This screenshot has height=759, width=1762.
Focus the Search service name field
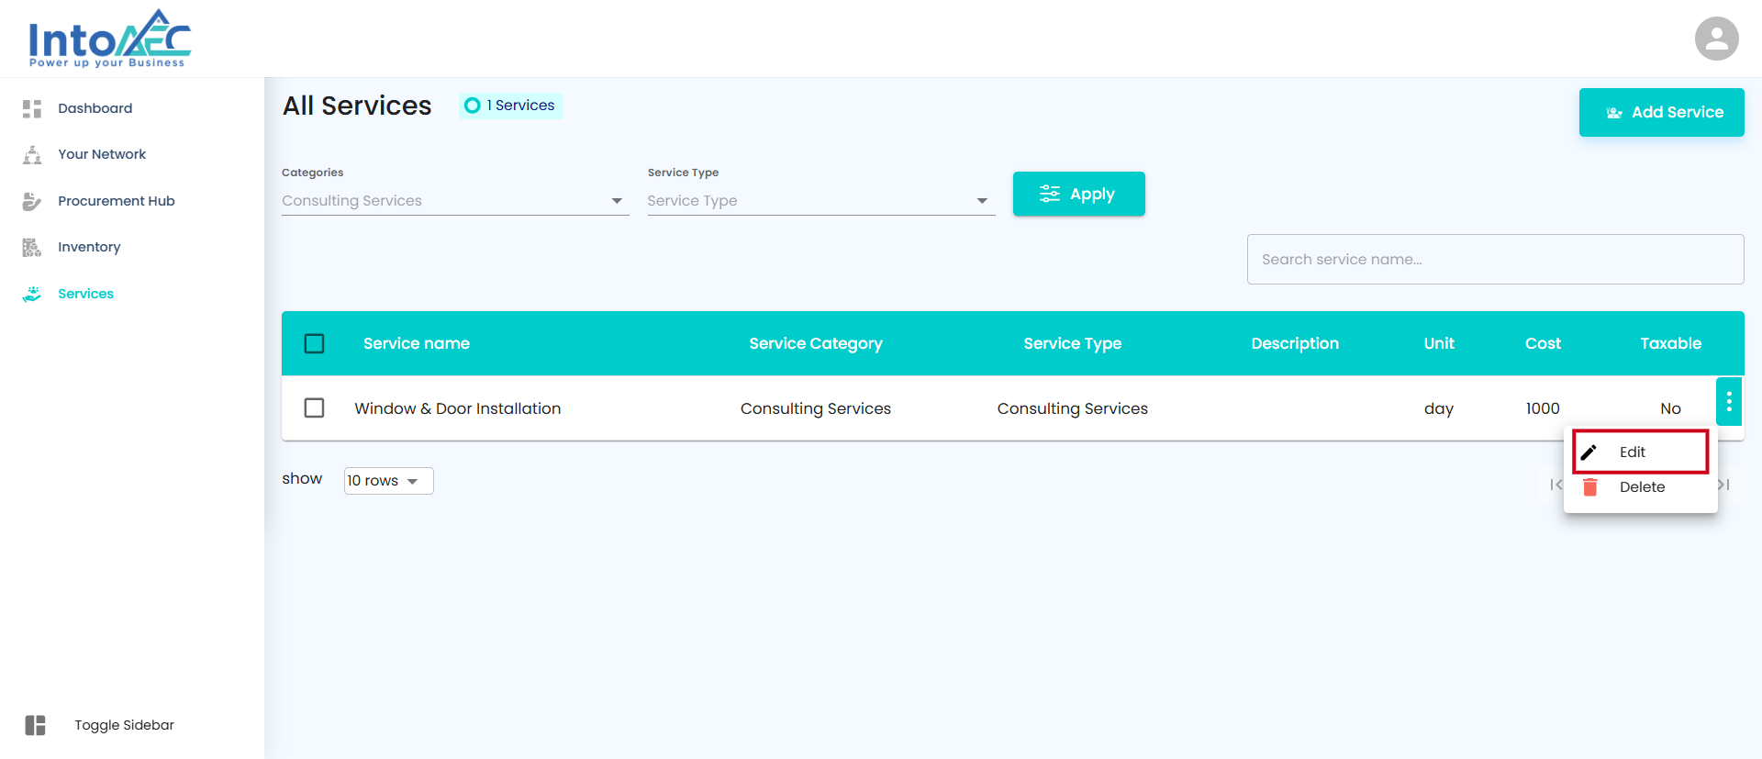(x=1495, y=259)
